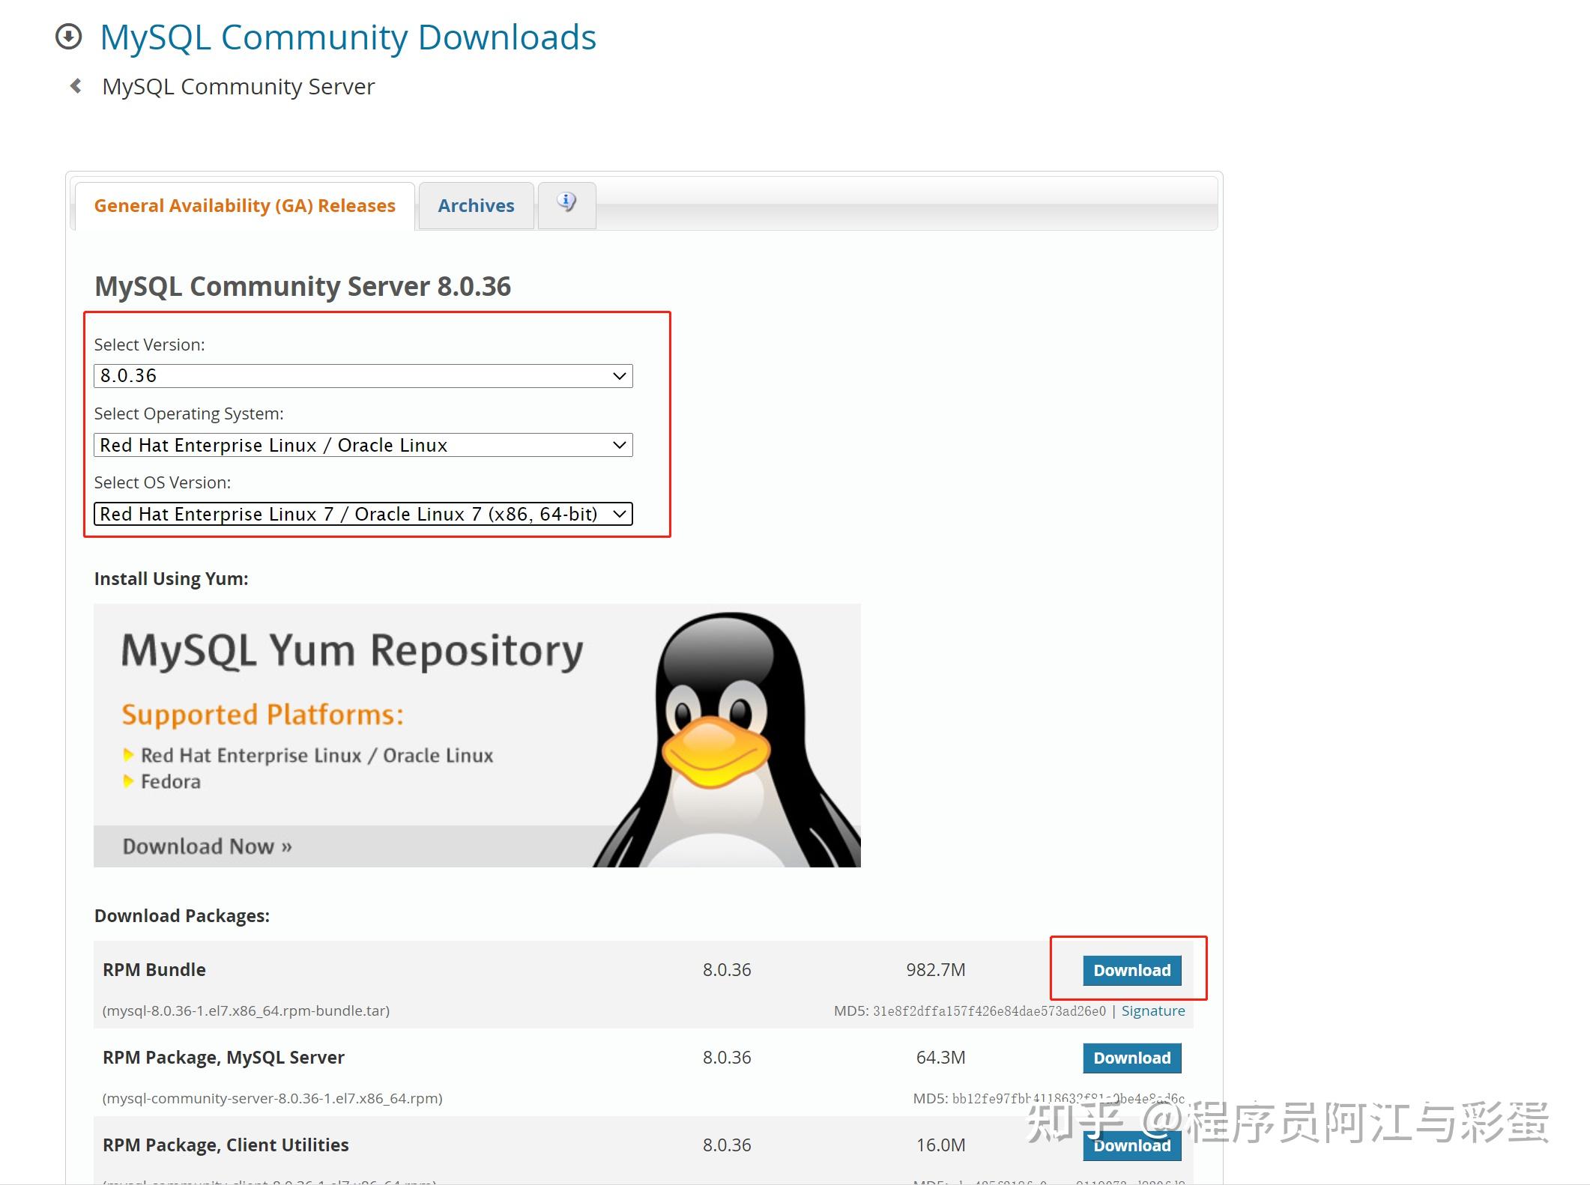Image resolution: width=1590 pixels, height=1185 pixels.
Task: Open the info tooltip icon next to Archives tab
Action: pos(566,201)
